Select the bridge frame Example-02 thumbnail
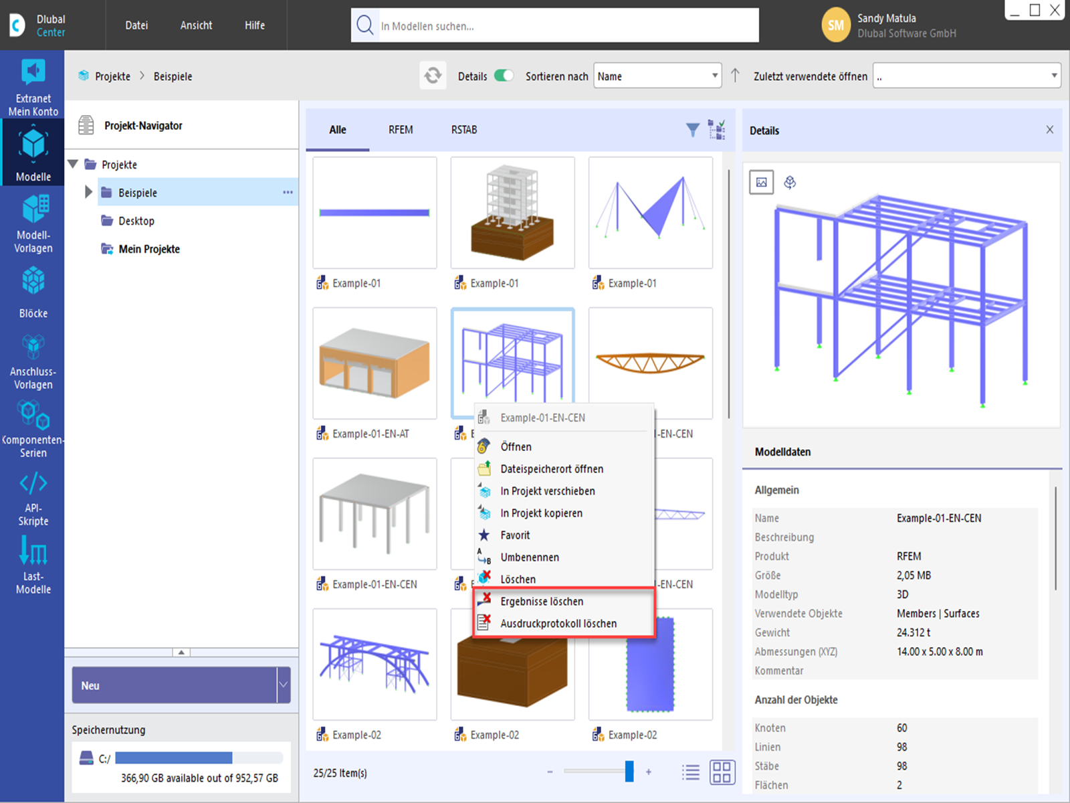1070x803 pixels. 374,664
